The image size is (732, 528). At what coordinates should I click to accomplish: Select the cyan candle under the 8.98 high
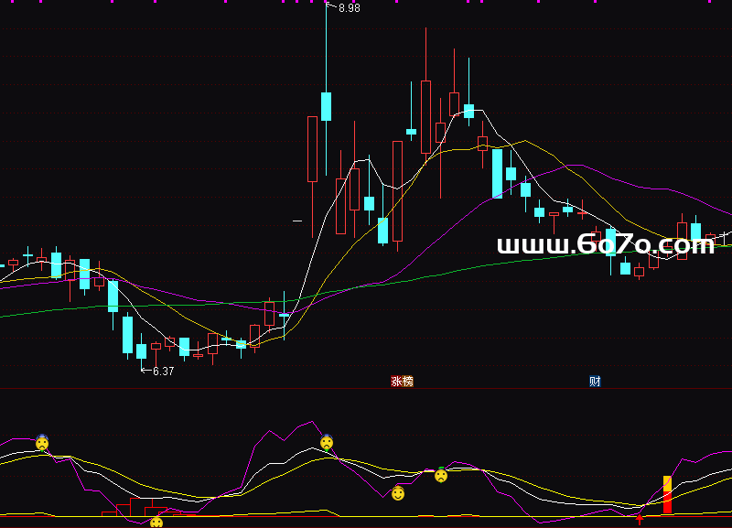click(x=326, y=105)
